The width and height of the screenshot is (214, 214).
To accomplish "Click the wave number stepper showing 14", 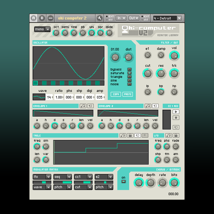I will pos(49,97).
